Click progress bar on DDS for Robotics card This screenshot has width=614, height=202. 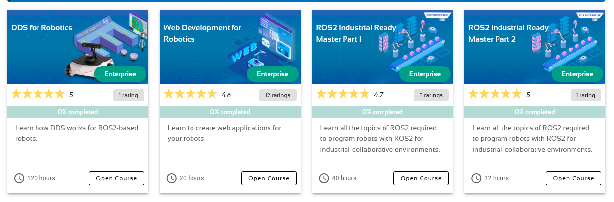point(77,112)
